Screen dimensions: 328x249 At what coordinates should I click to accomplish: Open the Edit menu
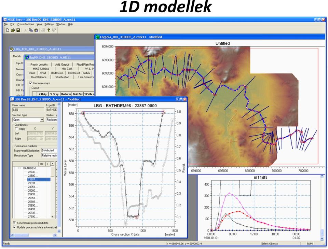[12, 24]
